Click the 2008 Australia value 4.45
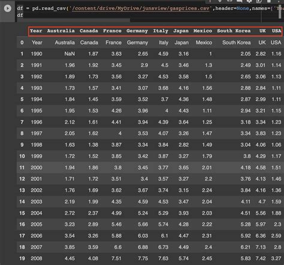Viewport: 284px width, 265px height. click(70, 258)
